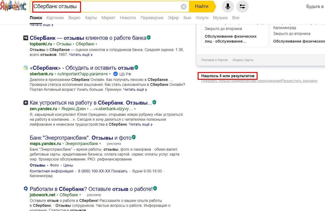Click topbanki.ru domain link
This screenshot has height=211, width=325.
(x=41, y=44)
